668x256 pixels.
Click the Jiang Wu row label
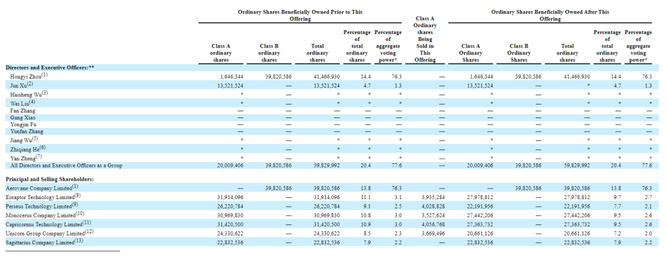[x=24, y=140]
